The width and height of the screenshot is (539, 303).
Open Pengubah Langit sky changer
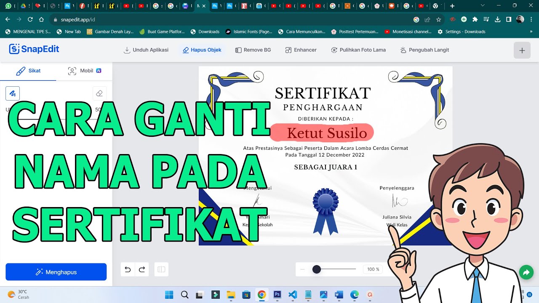[424, 50]
